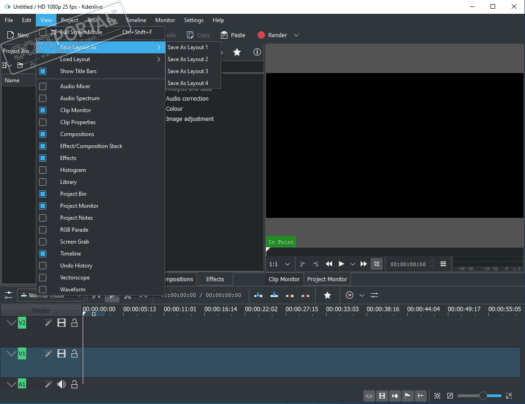Lock track V1
The width and height of the screenshot is (525, 404).
point(74,353)
